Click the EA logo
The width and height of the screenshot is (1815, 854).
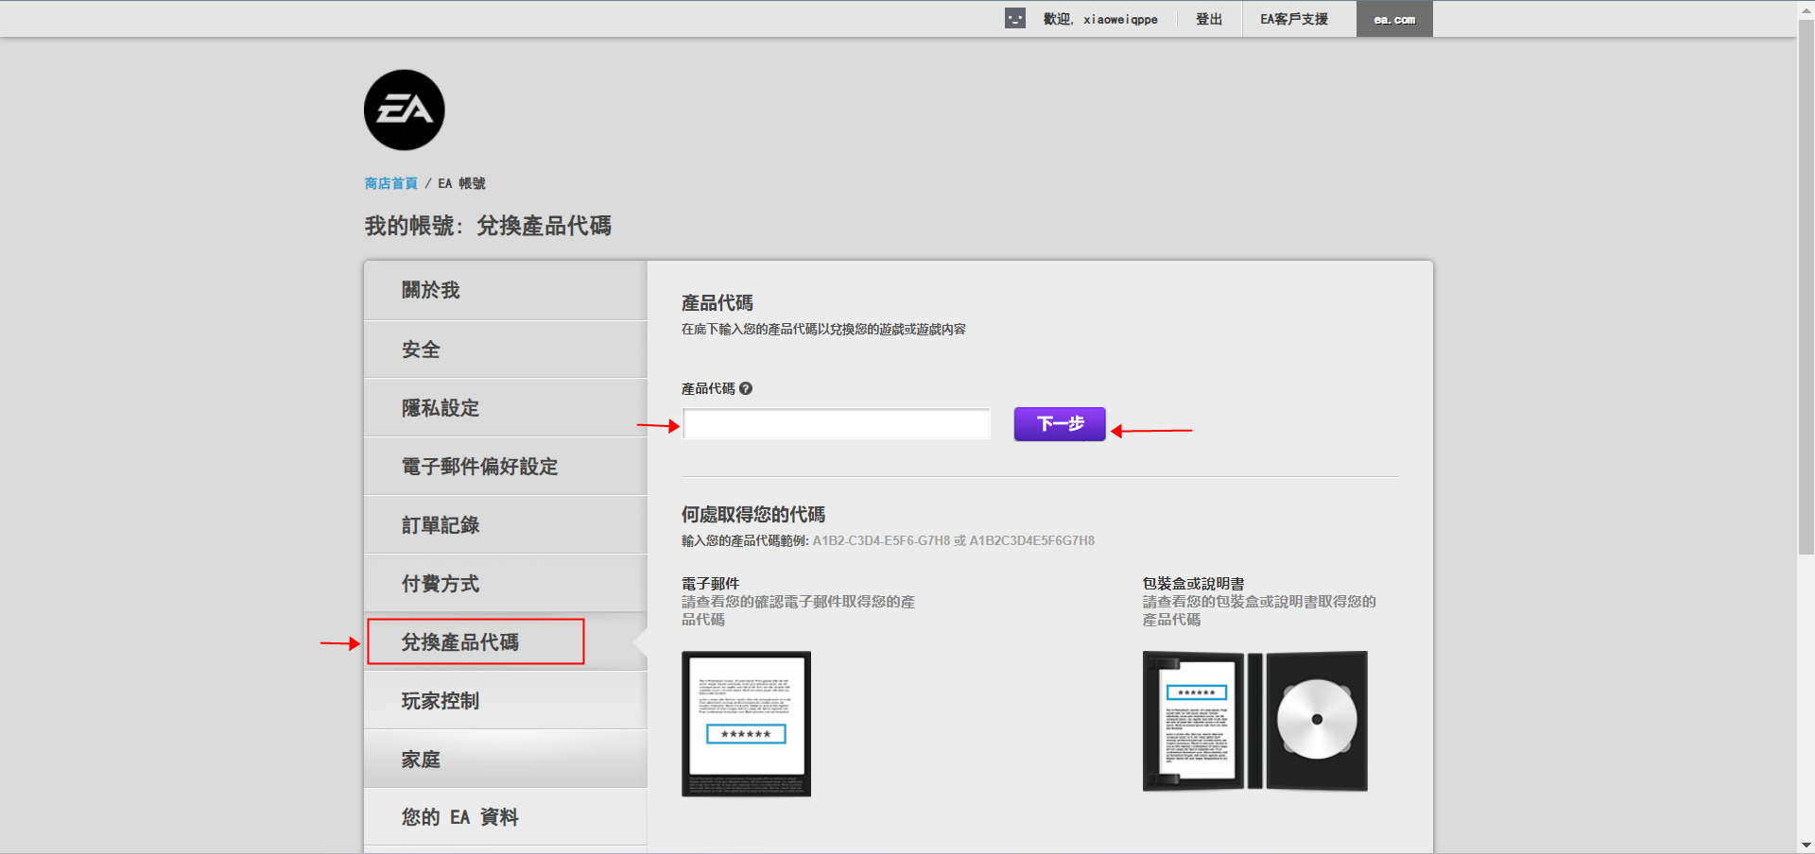[x=404, y=110]
